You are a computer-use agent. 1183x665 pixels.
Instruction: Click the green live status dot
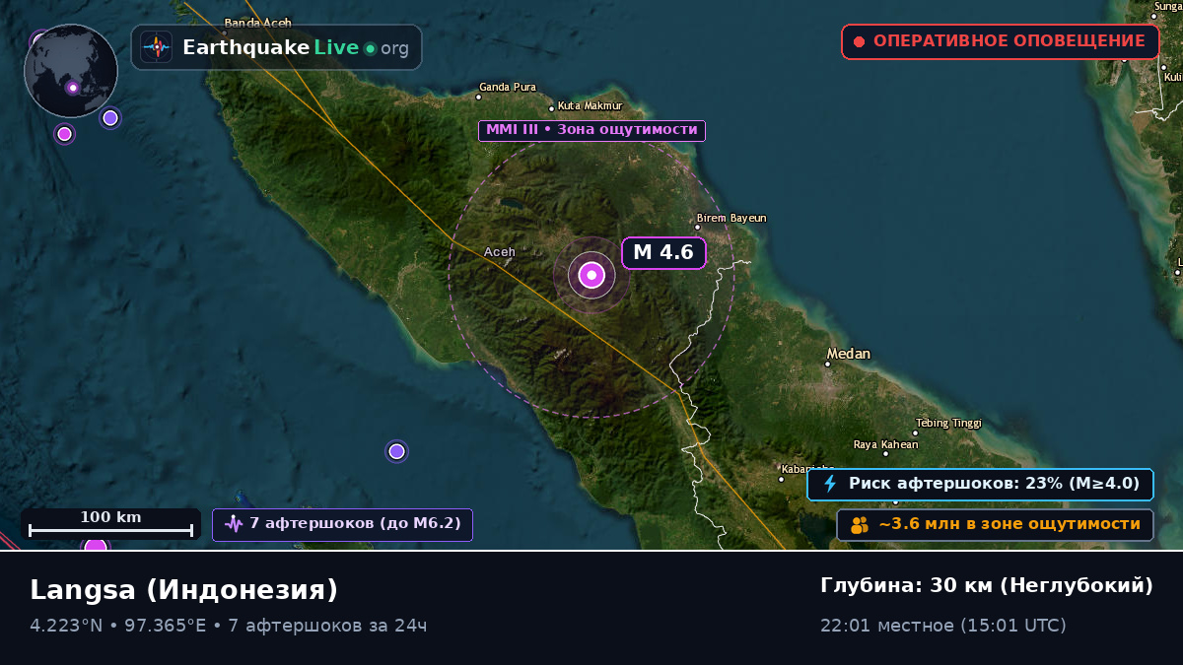370,48
